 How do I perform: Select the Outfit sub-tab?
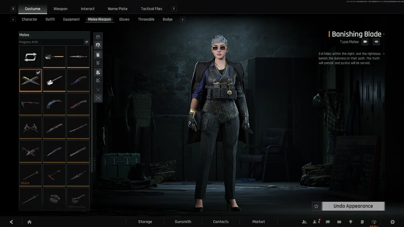click(x=50, y=19)
